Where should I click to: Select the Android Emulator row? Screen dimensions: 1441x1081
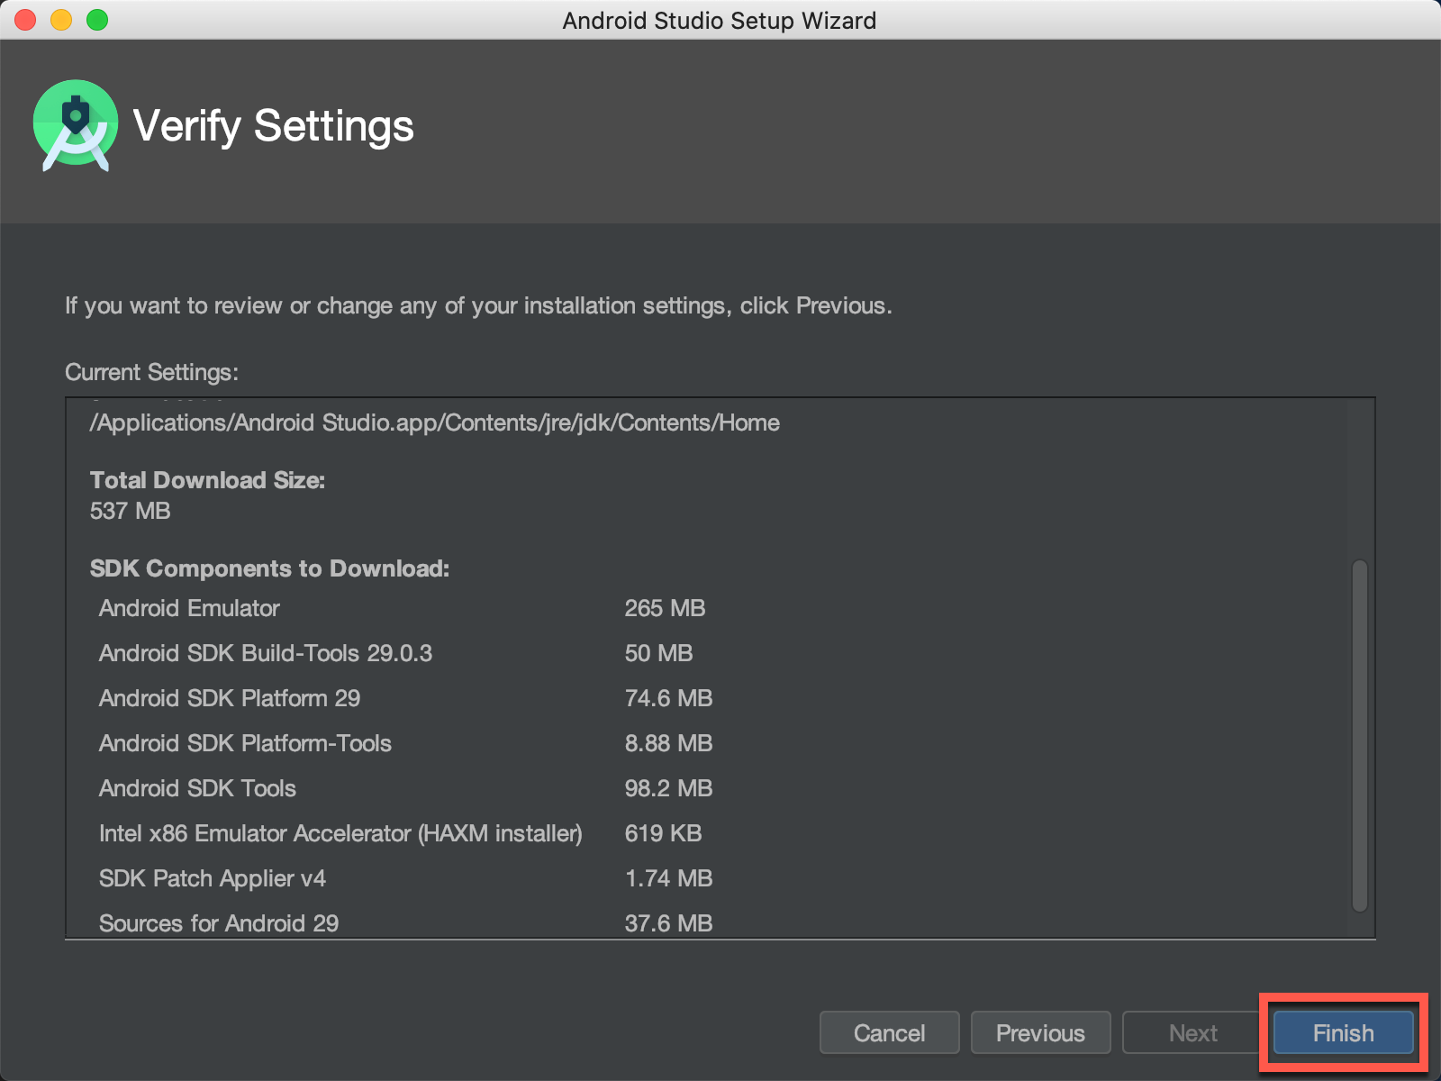(x=402, y=608)
